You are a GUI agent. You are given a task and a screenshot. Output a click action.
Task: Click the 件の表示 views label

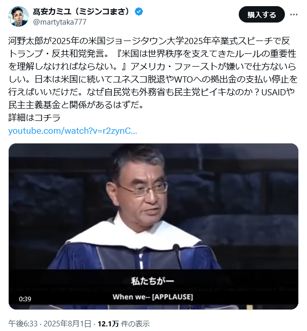tap(135, 324)
